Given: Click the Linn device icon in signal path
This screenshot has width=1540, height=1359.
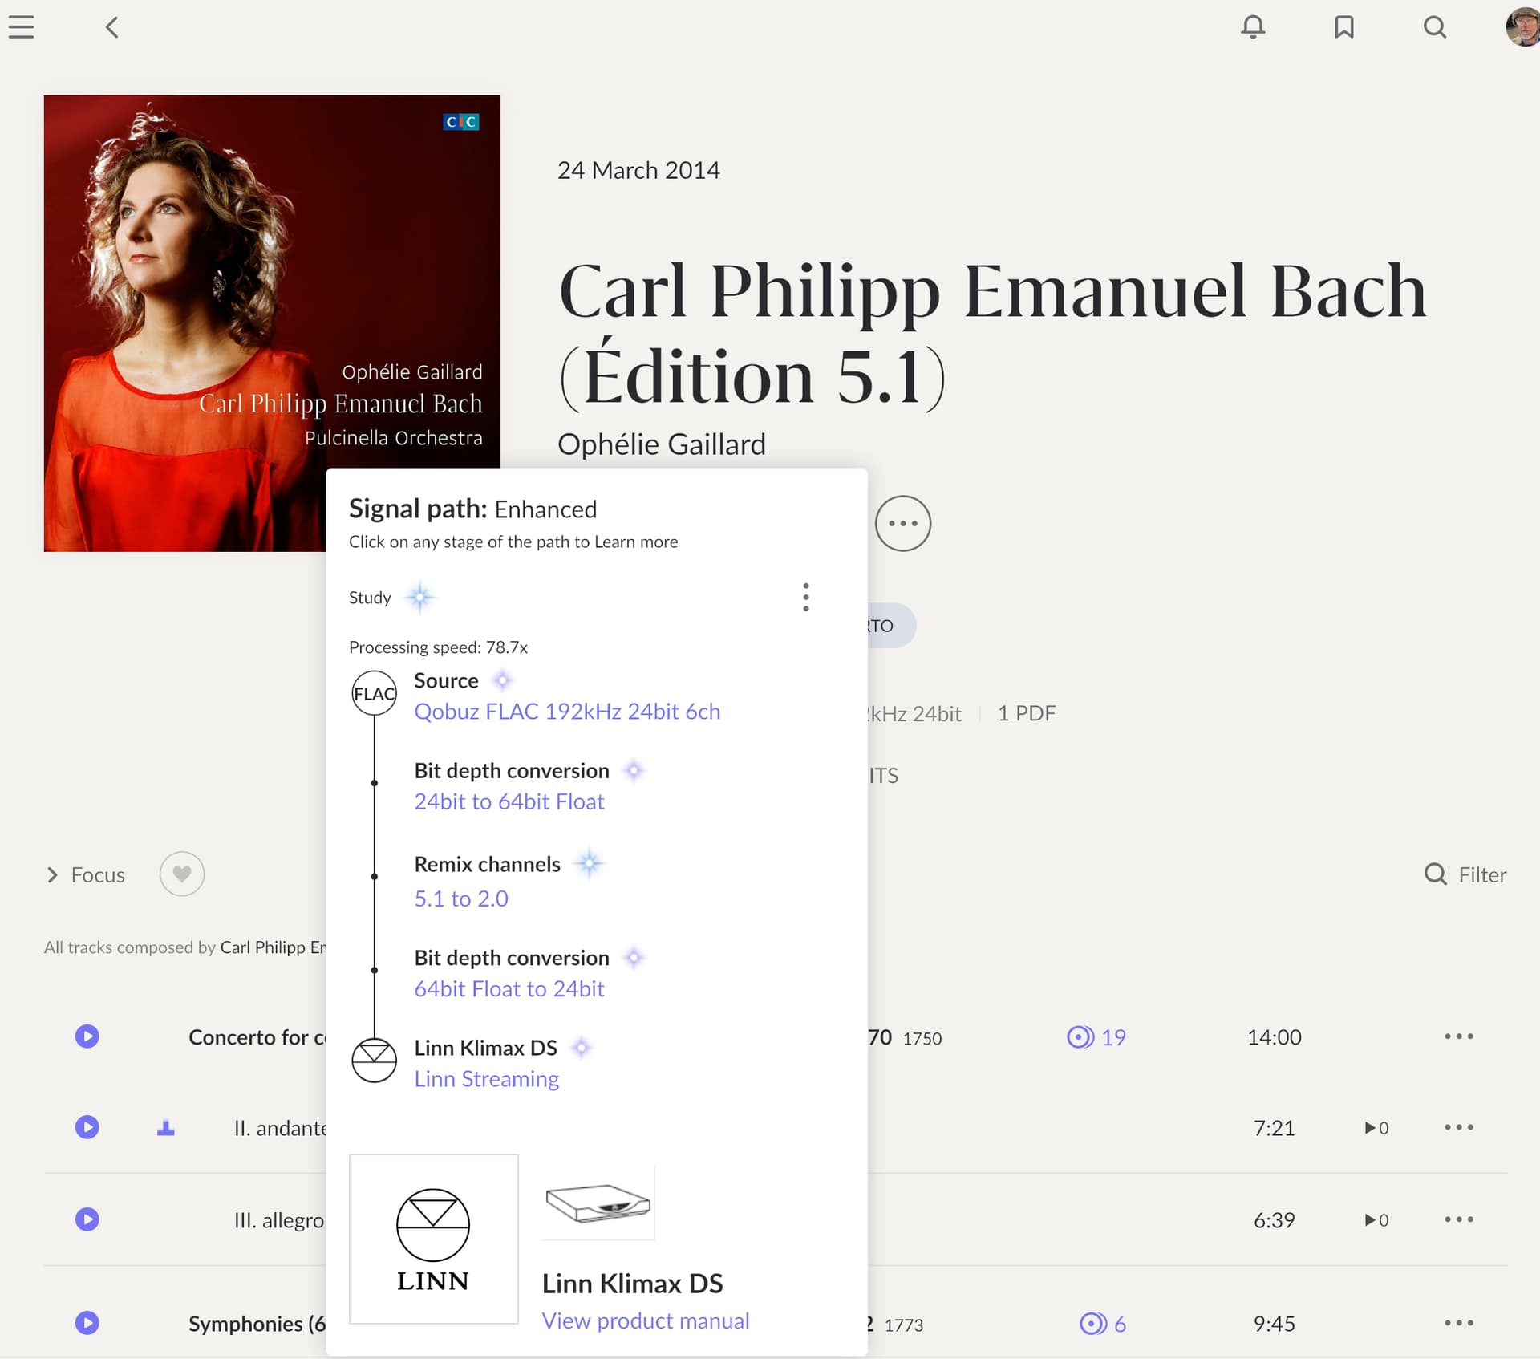Looking at the screenshot, I should [375, 1060].
